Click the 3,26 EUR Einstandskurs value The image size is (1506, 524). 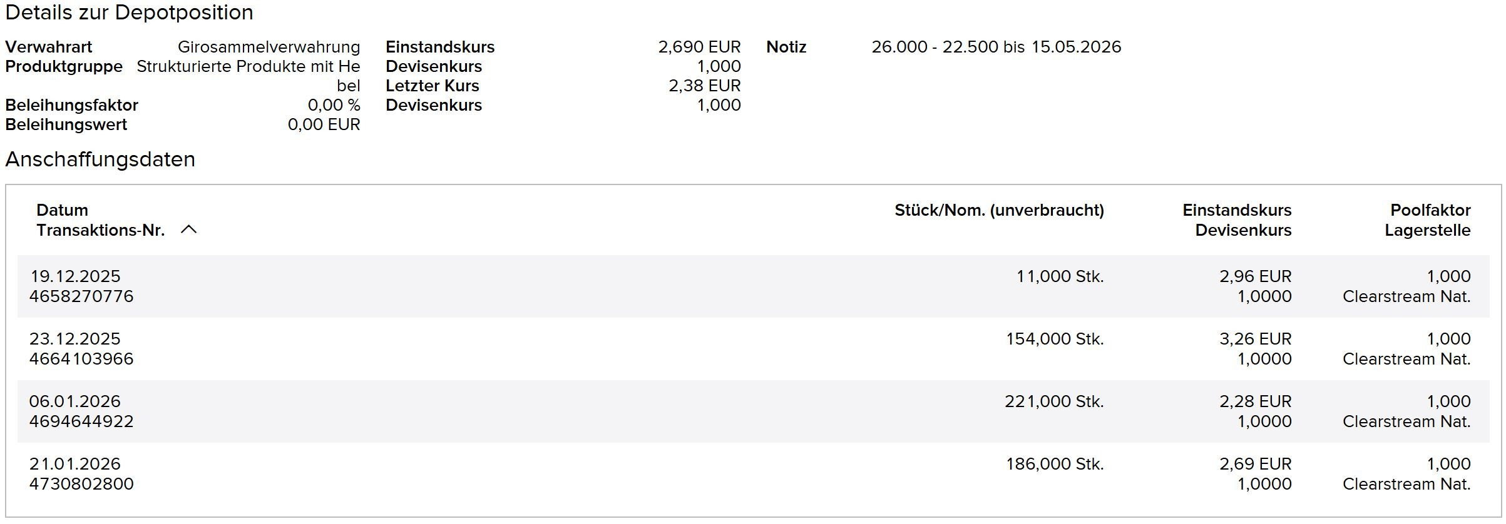pos(1254,339)
